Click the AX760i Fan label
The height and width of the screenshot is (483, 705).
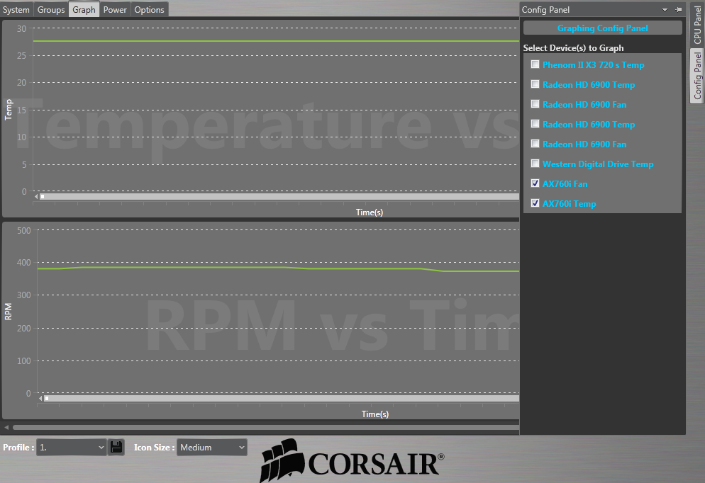coord(565,183)
